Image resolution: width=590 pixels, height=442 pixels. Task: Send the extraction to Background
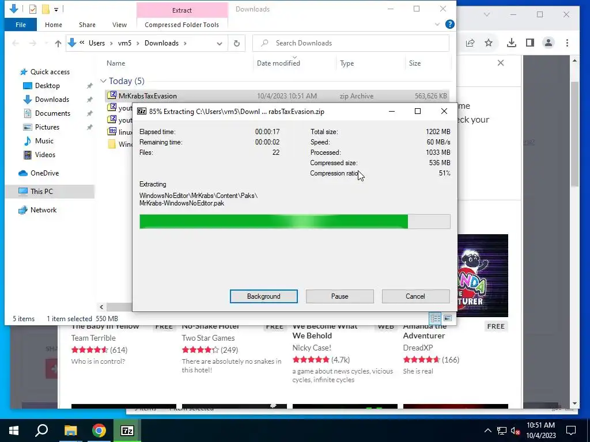(263, 296)
